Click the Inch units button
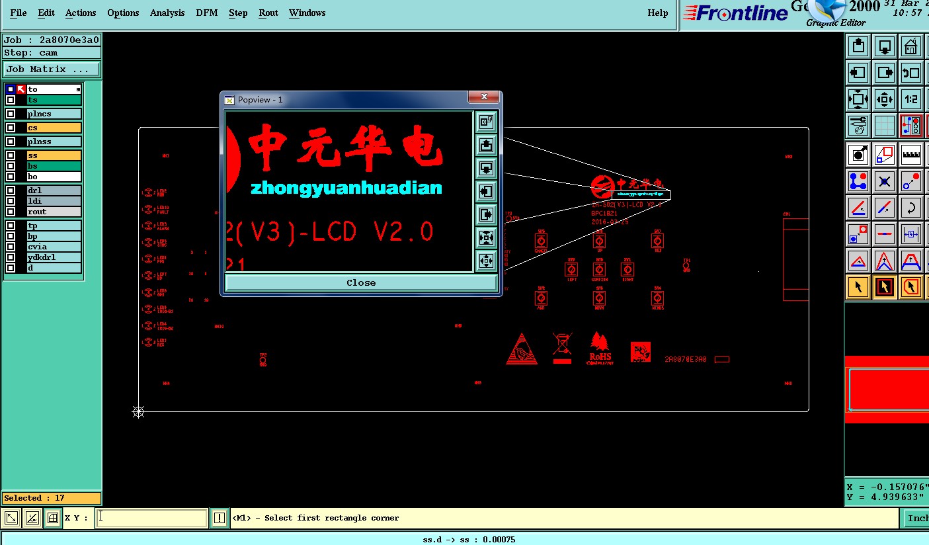Viewport: 929px width, 545px height. tap(916, 518)
